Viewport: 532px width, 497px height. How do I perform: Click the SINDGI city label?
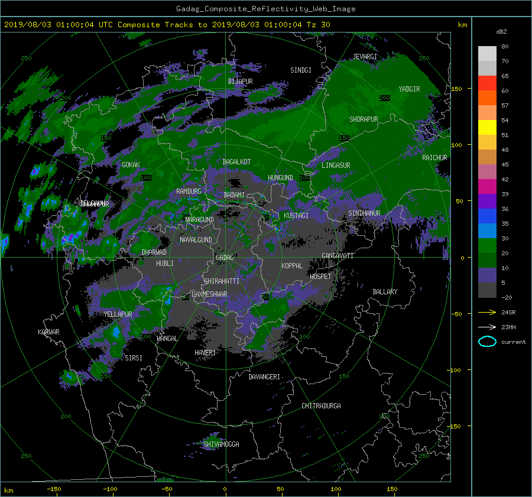click(301, 70)
